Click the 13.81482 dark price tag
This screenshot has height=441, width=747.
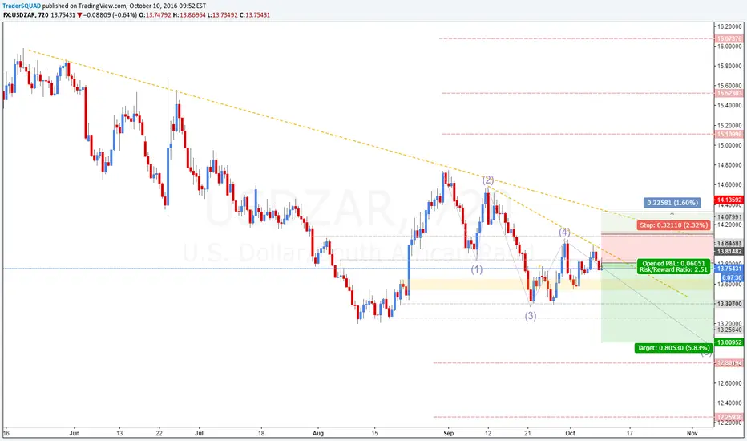pos(729,251)
